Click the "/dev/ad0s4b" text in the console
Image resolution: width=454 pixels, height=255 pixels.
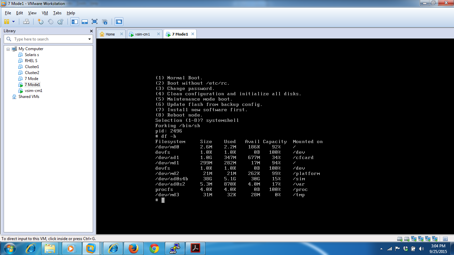(x=172, y=179)
